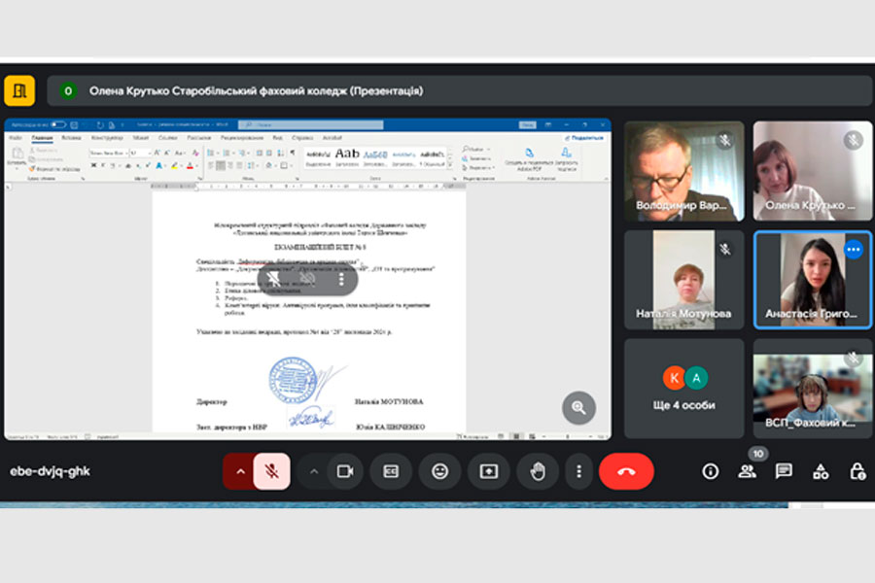The height and width of the screenshot is (583, 875).
Task: Click Юлія КАЛІНІЧЕНКО name in document
Action: tap(391, 427)
